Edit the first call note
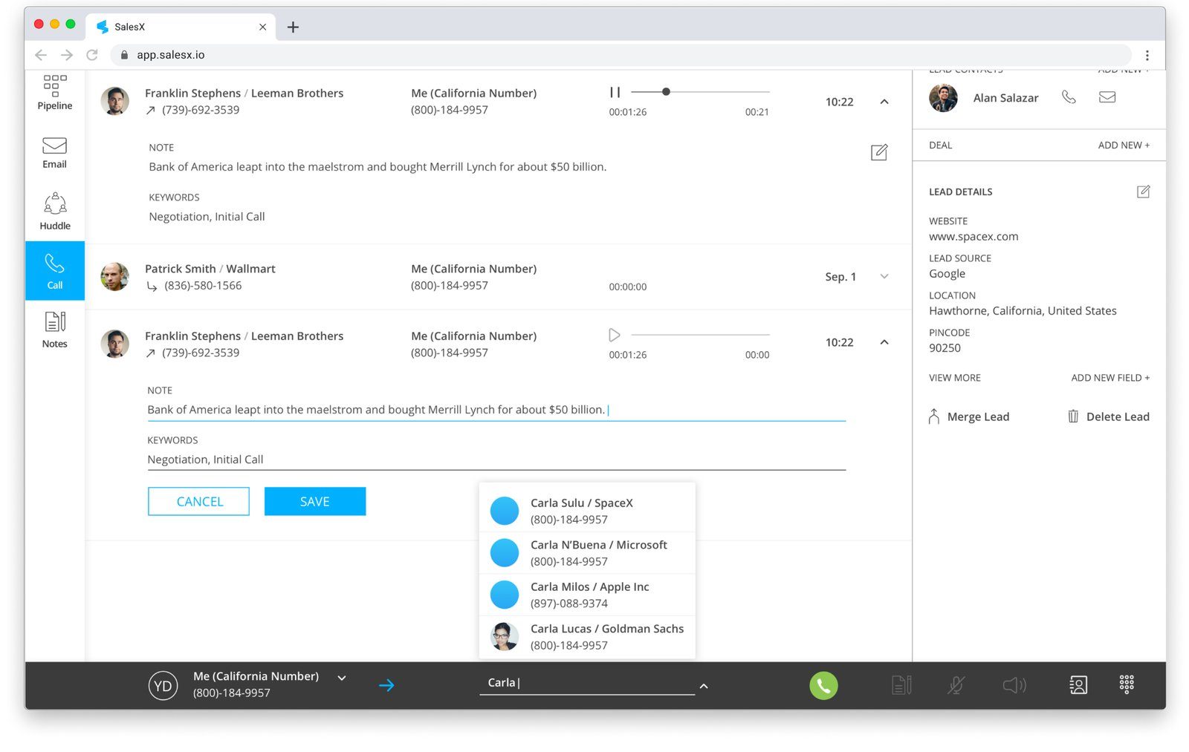Viewport: 1189px width, 752px height. (x=878, y=153)
